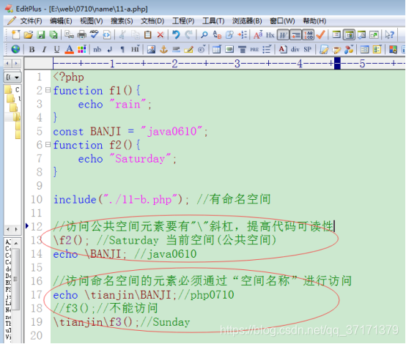Open the 浏览器(B) menu
406x344 pixels.
click(247, 21)
